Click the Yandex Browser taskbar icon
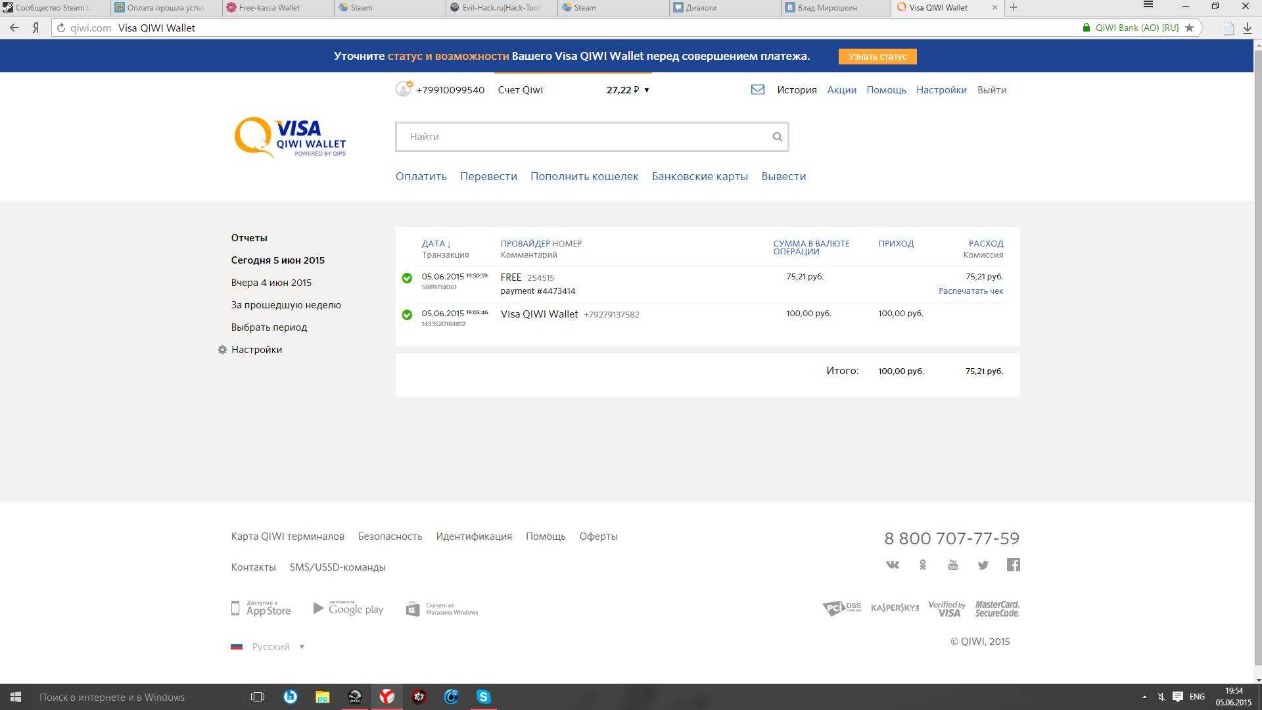The width and height of the screenshot is (1262, 710). pyautogui.click(x=386, y=697)
